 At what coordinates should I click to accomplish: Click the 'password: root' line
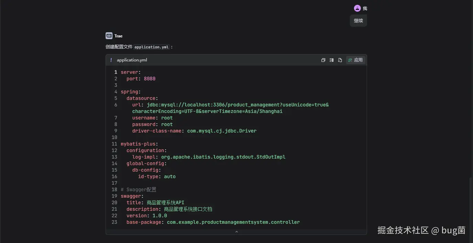coord(152,124)
